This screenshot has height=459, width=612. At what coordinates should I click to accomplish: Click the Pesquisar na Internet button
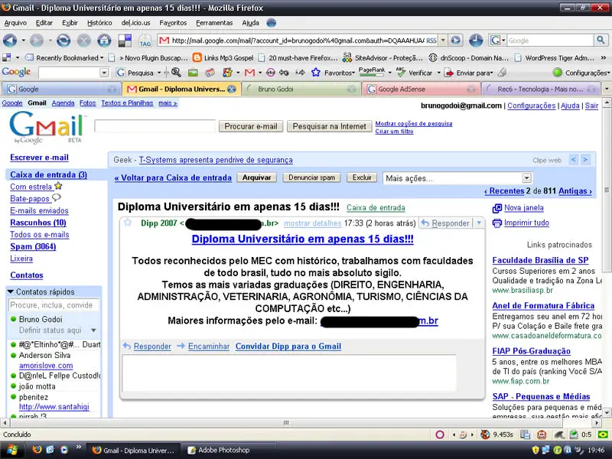coord(329,126)
